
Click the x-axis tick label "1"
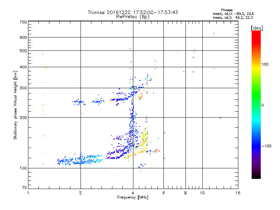pyautogui.click(x=28, y=193)
